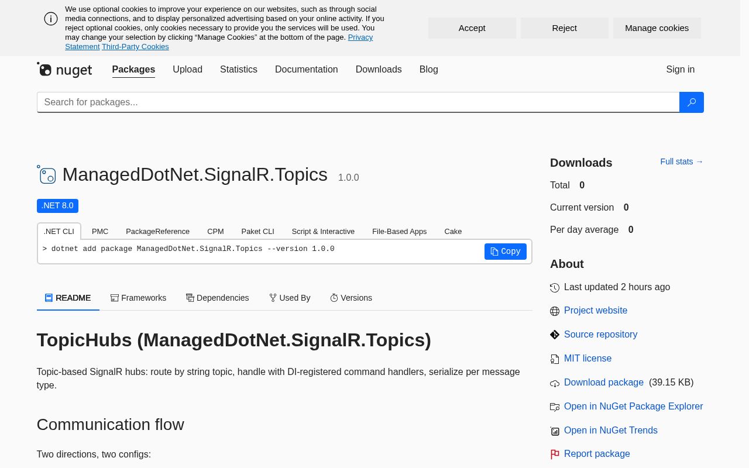
Task: Switch to the PackageReference tab
Action: [x=157, y=231]
